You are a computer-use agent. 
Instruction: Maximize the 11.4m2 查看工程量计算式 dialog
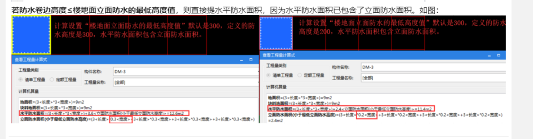pos(499,55)
